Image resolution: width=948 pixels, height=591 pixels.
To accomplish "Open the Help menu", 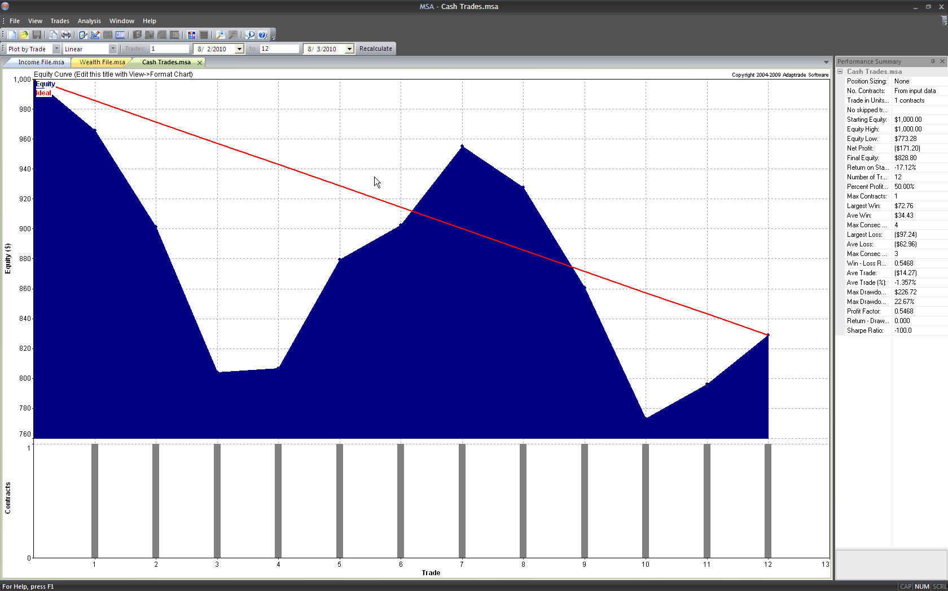I will click(x=150, y=21).
